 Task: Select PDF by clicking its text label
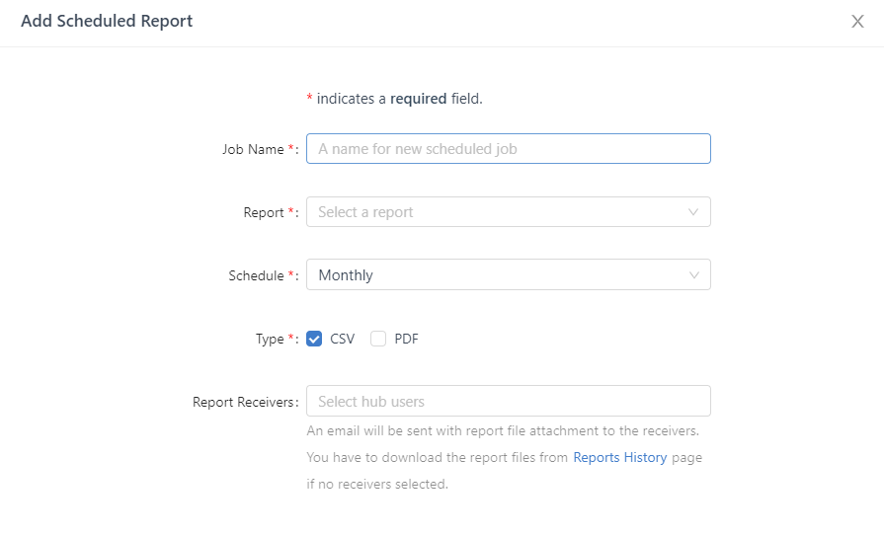[406, 339]
